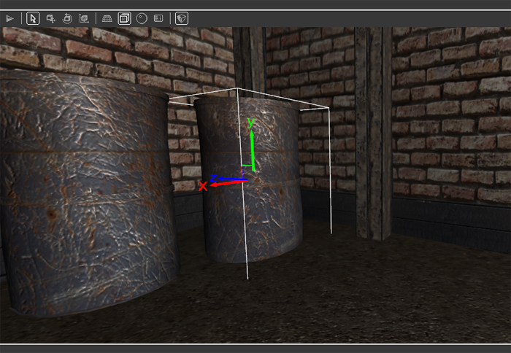Toggle the info panel icon
Image resolution: width=511 pixels, height=353 pixels.
click(x=158, y=18)
